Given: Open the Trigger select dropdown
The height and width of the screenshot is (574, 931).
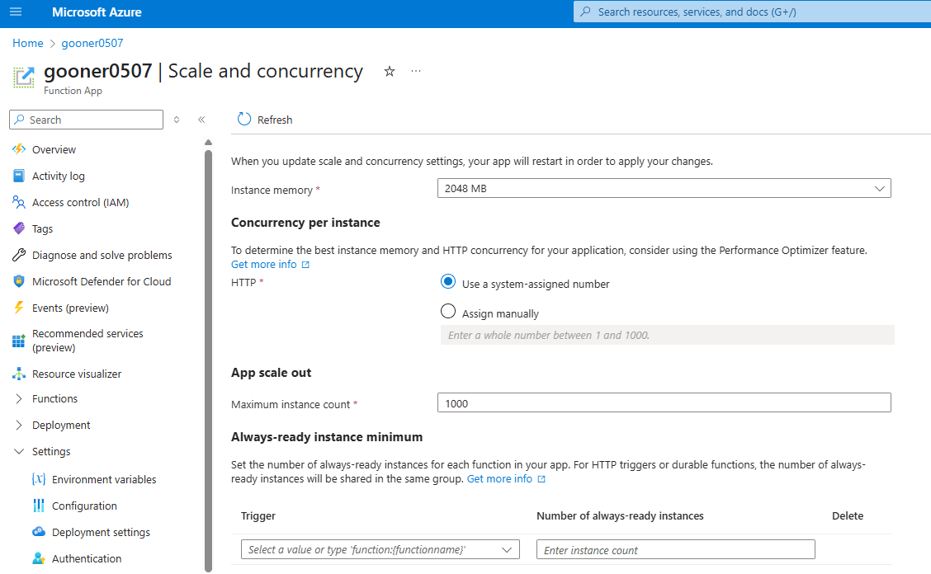Looking at the screenshot, I should tap(380, 549).
